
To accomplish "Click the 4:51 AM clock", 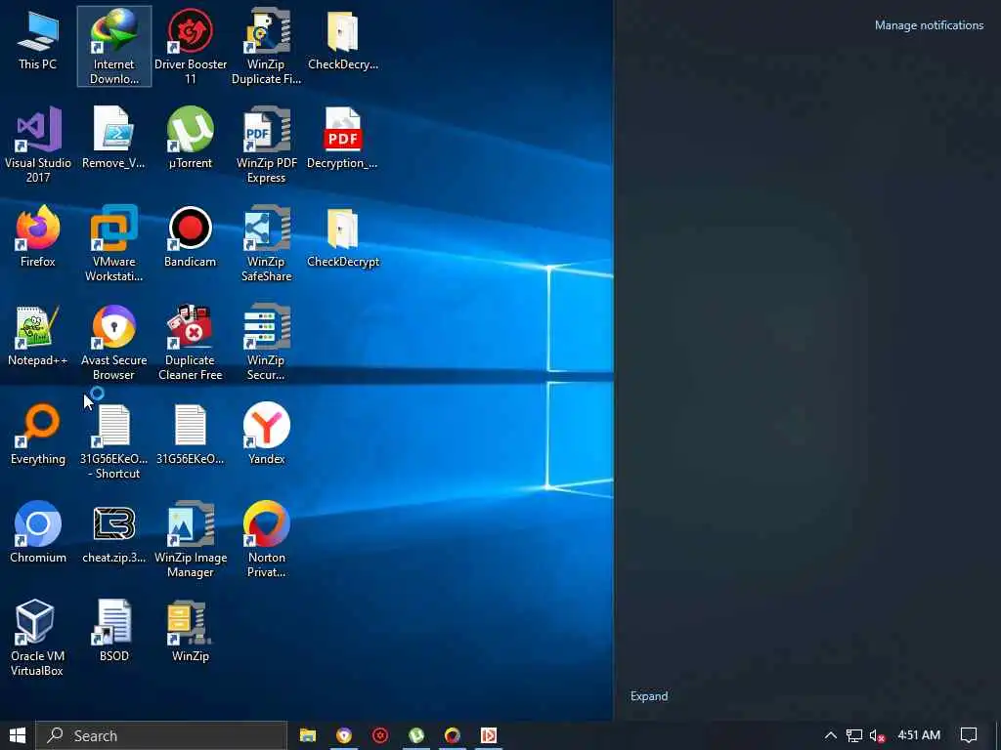I will click(919, 735).
